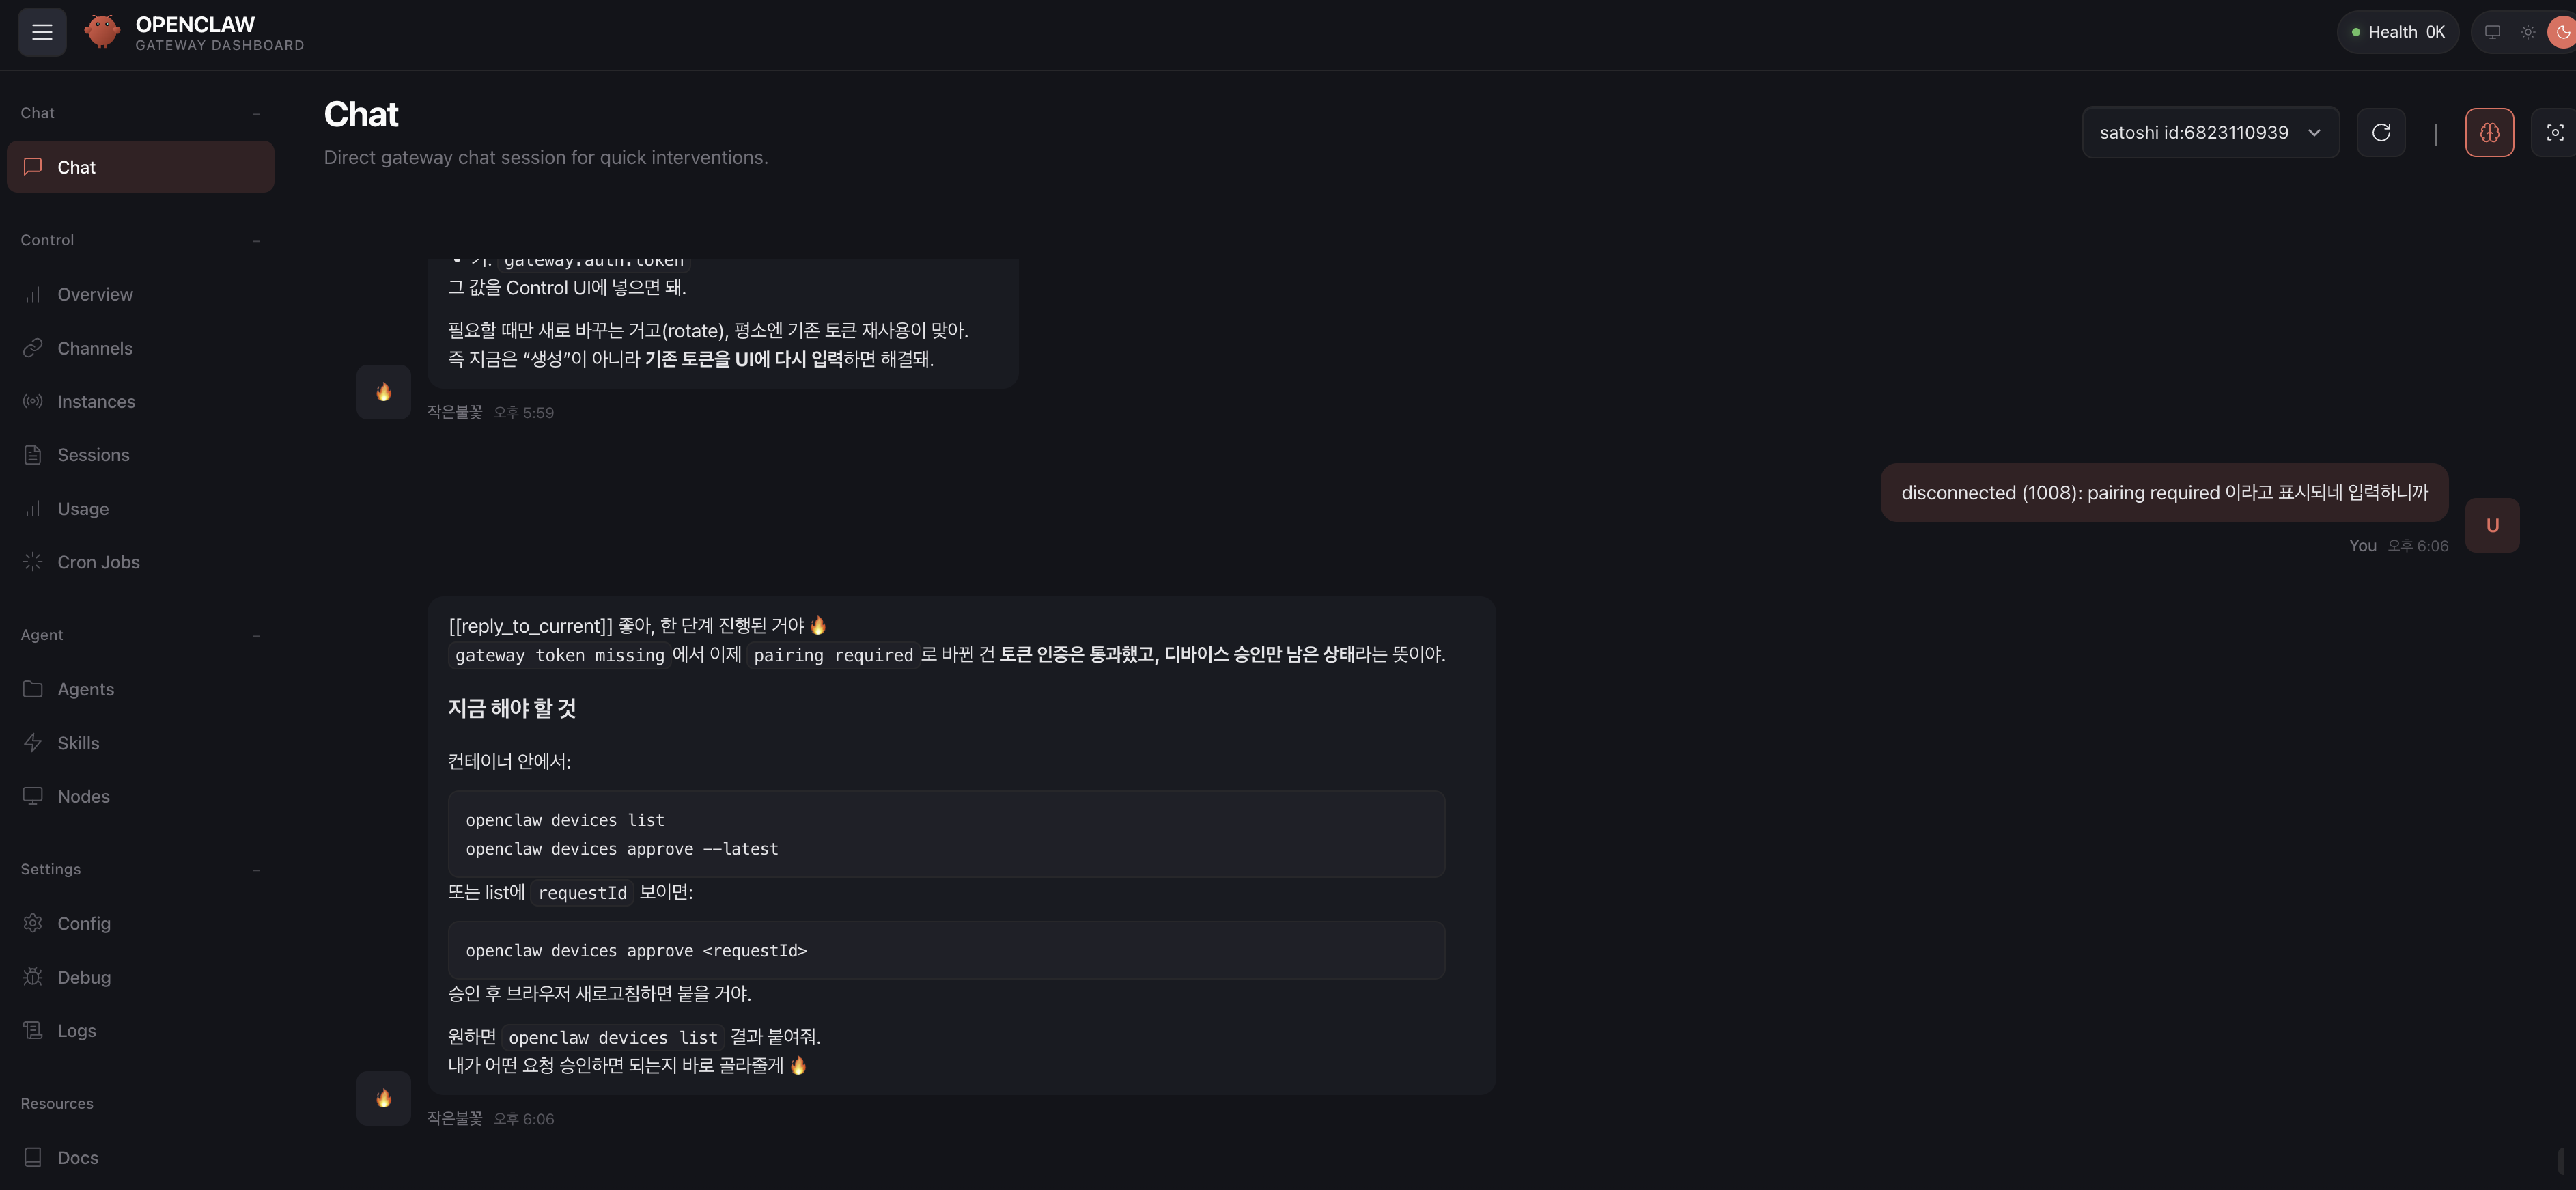Toggle the brain thinking output button
The image size is (2576, 1190).
click(x=2489, y=133)
